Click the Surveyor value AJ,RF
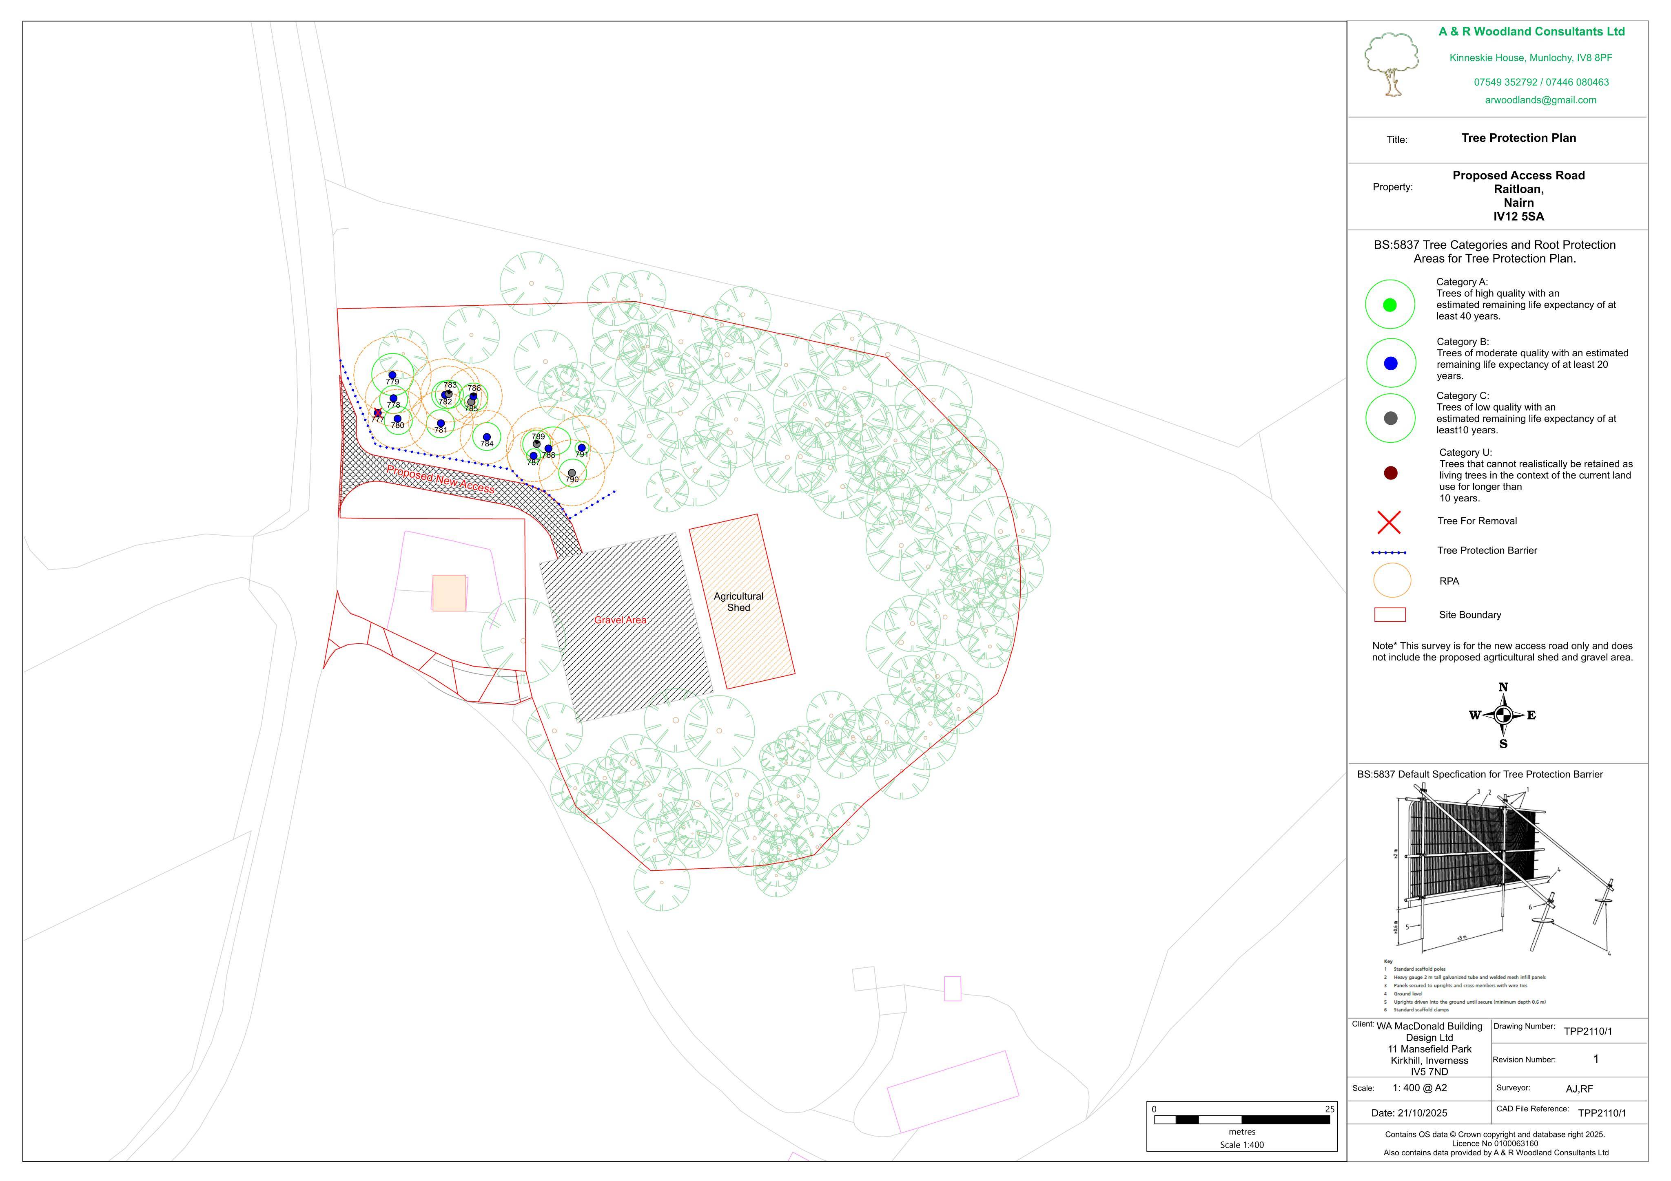This screenshot has height=1181, width=1671. pos(1579,1088)
